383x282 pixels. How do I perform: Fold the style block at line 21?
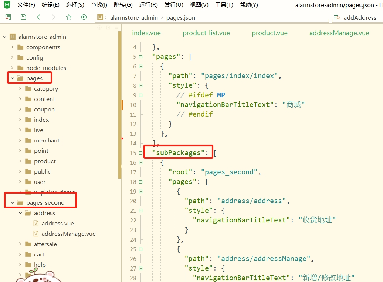[x=141, y=211]
